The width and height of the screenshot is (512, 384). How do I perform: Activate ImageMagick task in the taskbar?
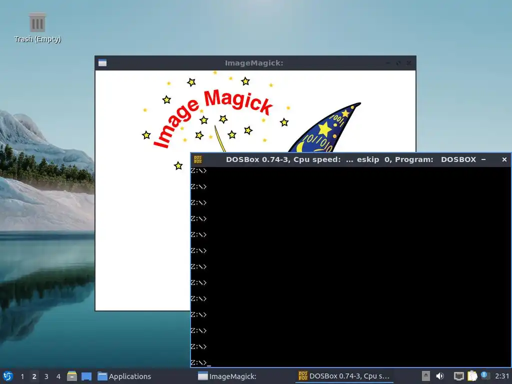click(x=227, y=376)
